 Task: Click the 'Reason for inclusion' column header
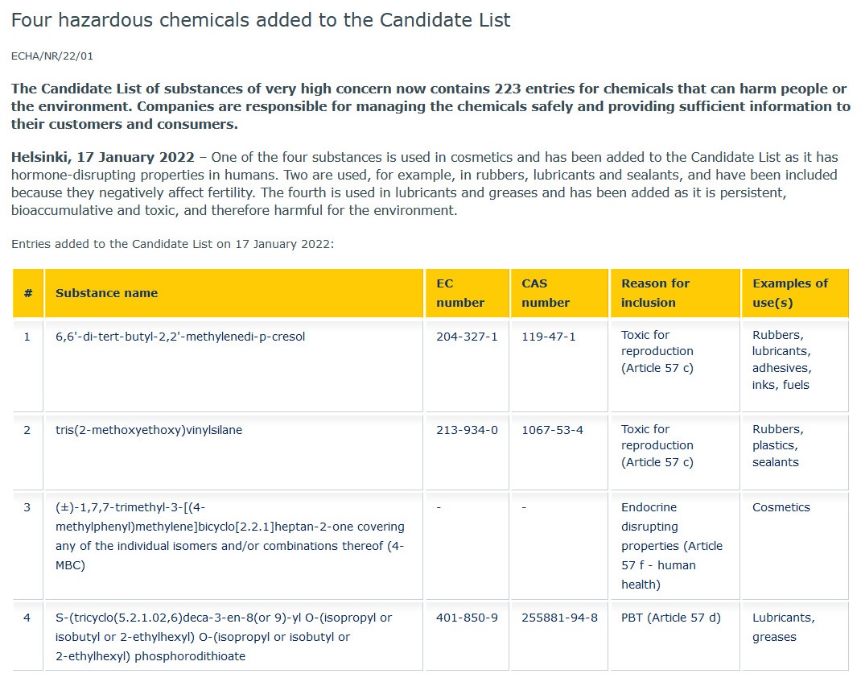pyautogui.click(x=655, y=293)
